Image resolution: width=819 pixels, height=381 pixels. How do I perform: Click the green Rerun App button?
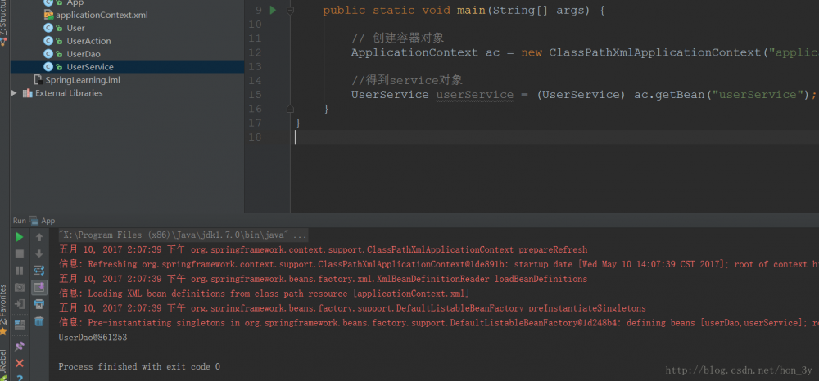pos(20,237)
